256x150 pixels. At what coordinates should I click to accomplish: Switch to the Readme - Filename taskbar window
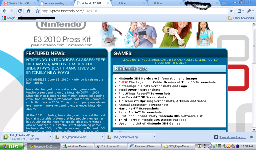145,146
